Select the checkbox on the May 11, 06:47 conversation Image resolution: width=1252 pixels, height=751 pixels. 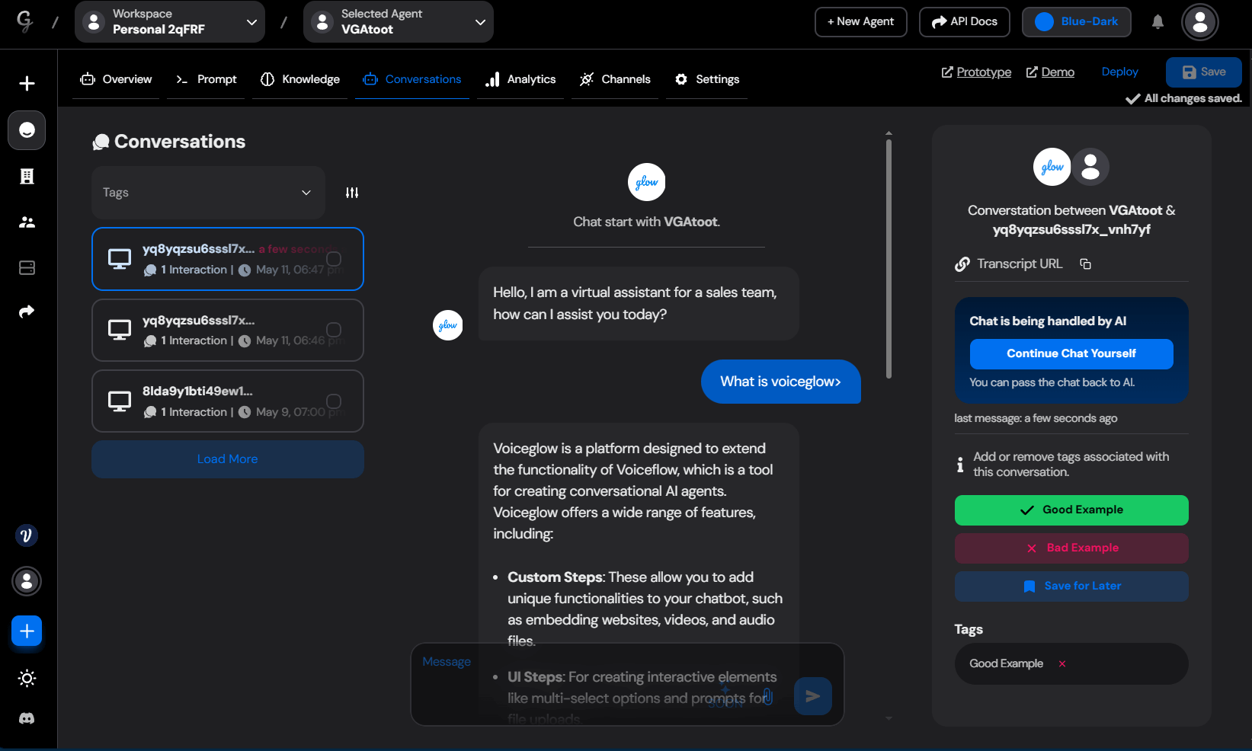(334, 259)
